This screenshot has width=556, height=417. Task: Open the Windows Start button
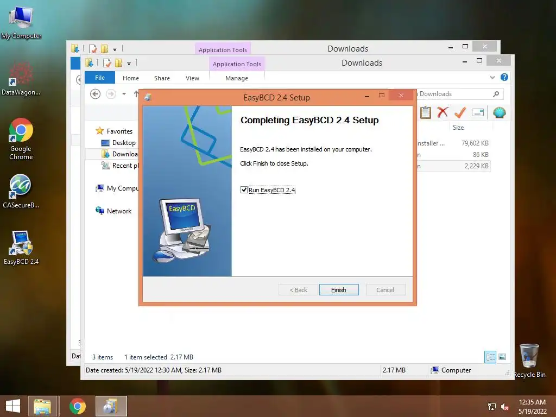point(13,406)
